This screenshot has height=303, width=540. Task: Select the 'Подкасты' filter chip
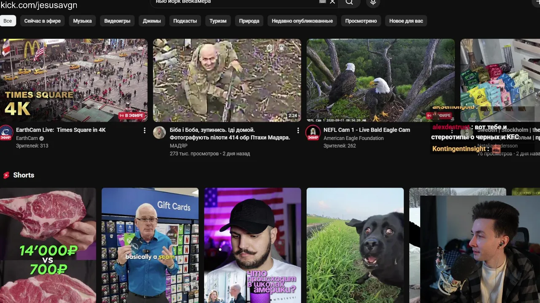tap(185, 21)
